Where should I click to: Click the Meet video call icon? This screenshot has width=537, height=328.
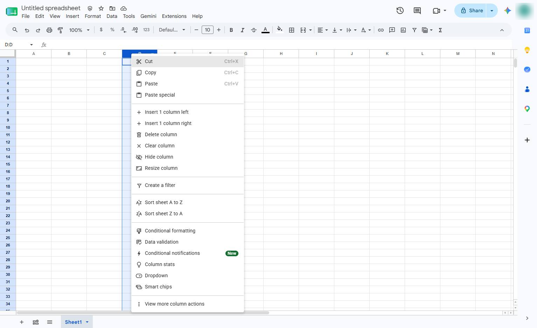(x=436, y=11)
